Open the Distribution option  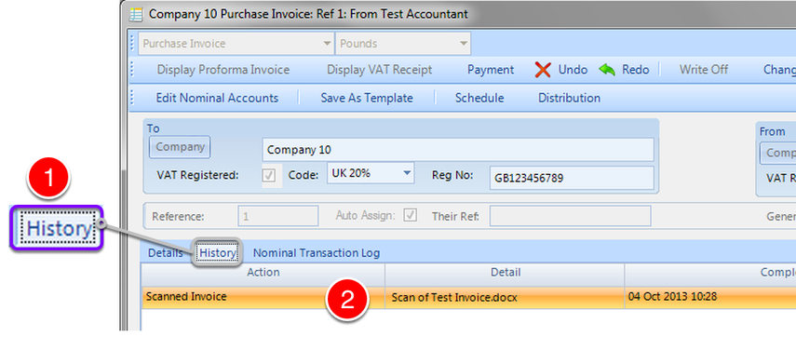click(x=569, y=98)
